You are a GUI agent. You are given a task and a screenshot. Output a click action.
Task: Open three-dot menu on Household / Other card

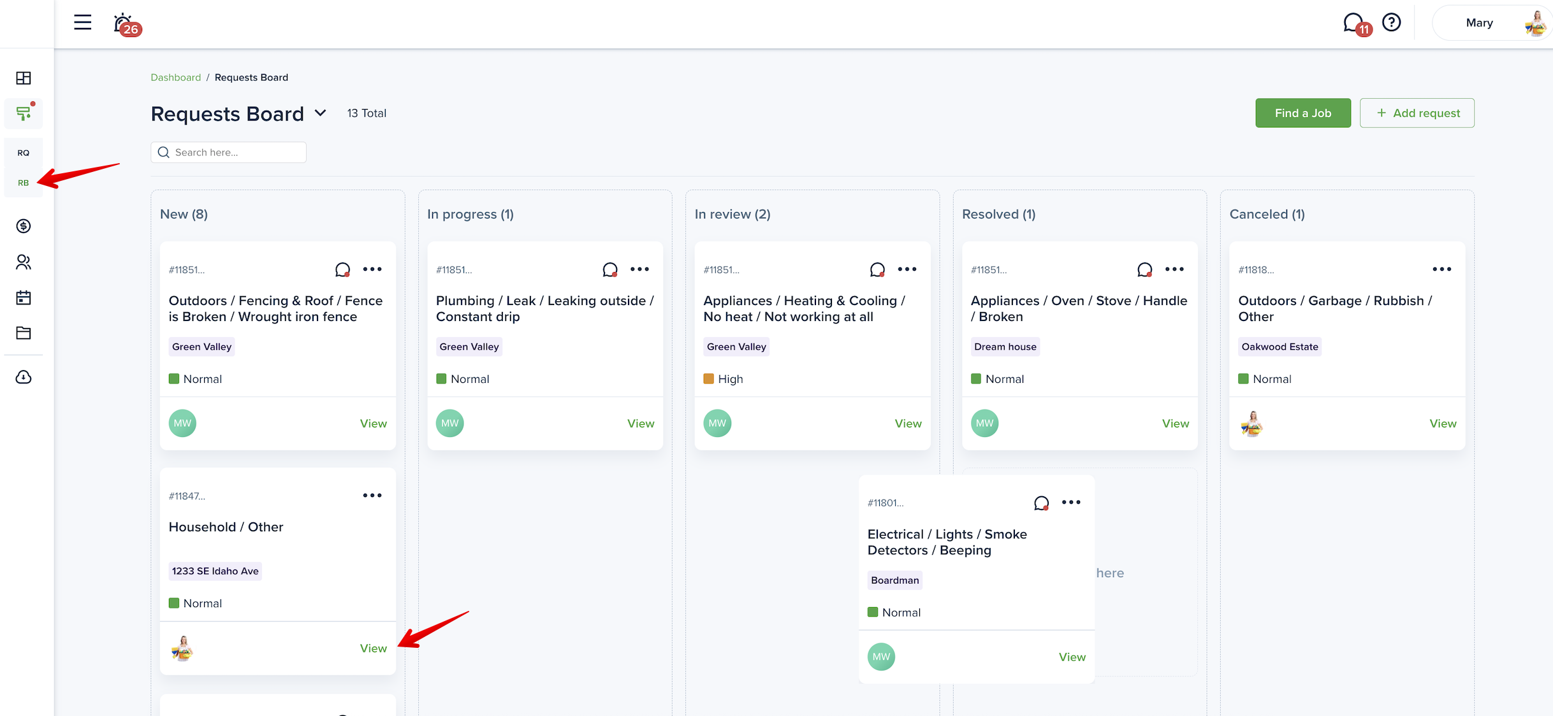click(372, 496)
